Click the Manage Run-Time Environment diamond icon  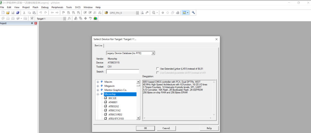pos(85,19)
